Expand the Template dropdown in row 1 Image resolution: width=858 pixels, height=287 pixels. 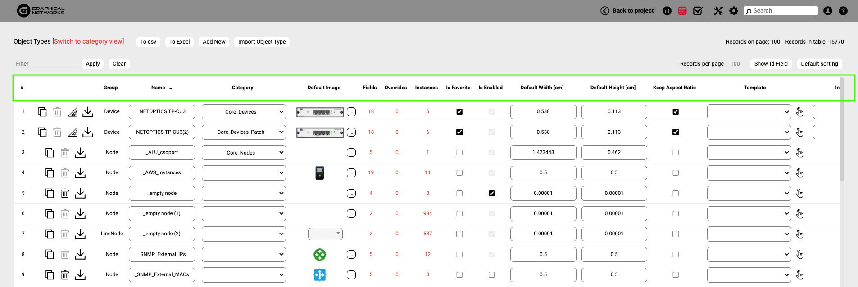pos(749,112)
